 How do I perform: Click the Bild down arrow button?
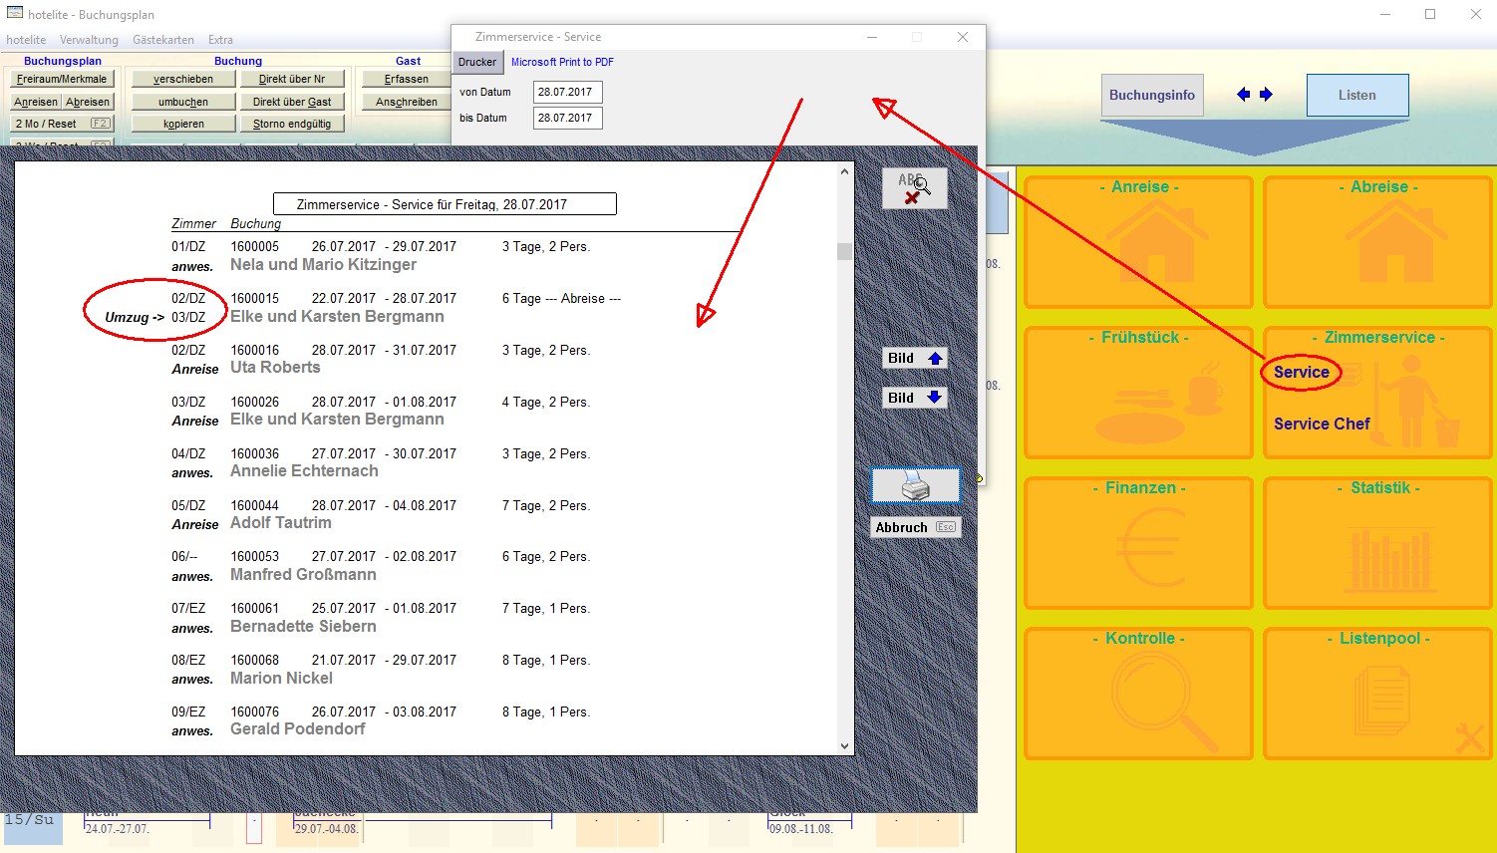point(914,398)
